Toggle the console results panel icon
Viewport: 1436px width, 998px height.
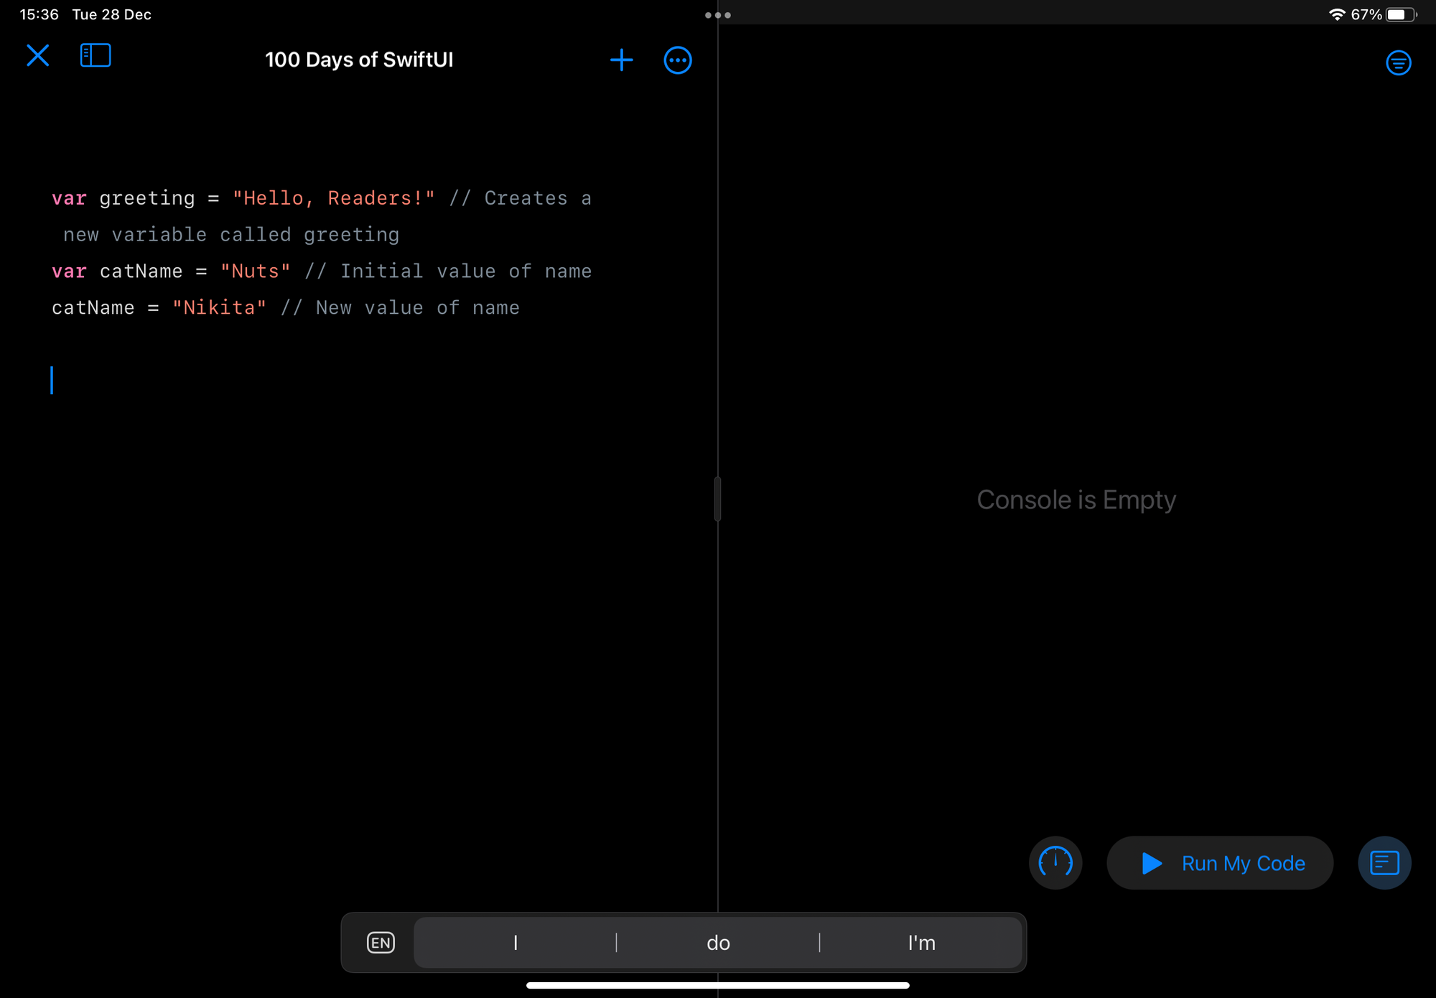pyautogui.click(x=1384, y=862)
